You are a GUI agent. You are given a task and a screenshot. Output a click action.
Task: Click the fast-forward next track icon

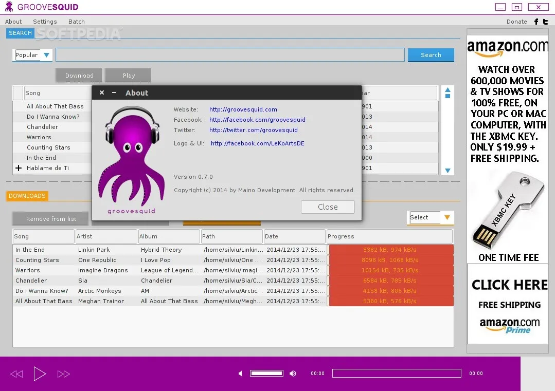coord(63,374)
